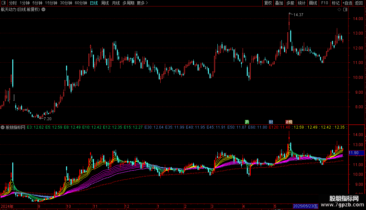Click the diamond icon above the chart
Screen dimensions: 366x210
coord(339,10)
